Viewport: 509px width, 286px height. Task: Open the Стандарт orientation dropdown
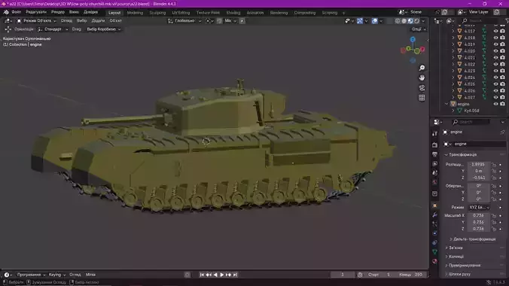[x=53, y=29]
